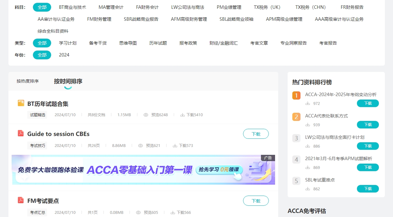
Task: Click the 下载 button for Guide to session CBEs
Action: click(x=256, y=133)
